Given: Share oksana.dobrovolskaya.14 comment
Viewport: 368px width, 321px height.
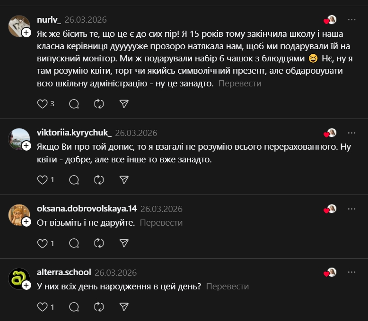Looking at the screenshot, I should coord(124,244).
